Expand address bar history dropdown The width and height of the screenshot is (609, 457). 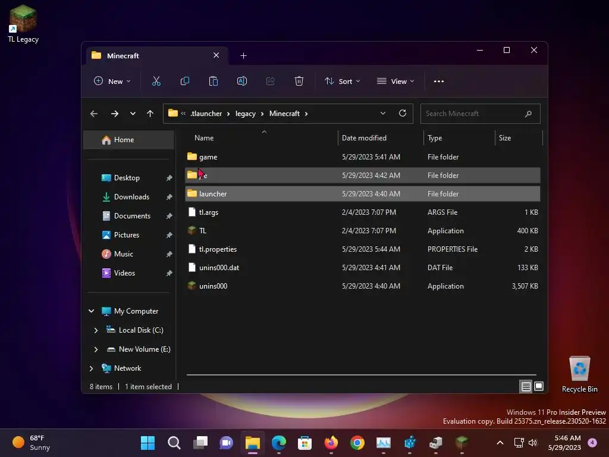coord(383,113)
